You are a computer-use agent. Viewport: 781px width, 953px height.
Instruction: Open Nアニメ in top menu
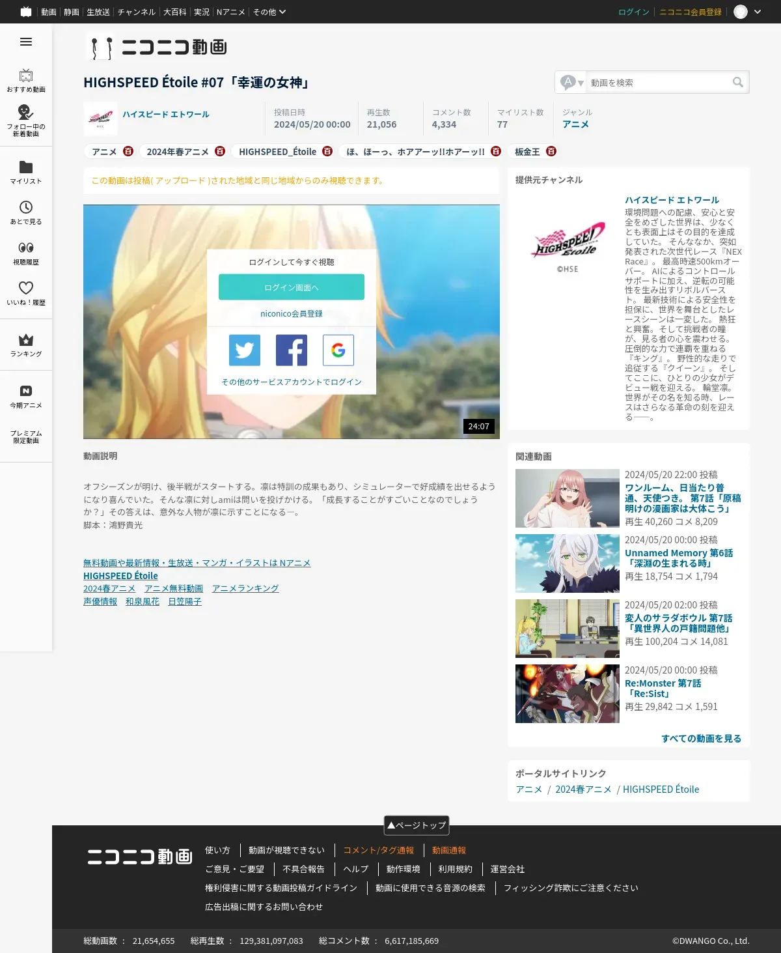tap(231, 12)
